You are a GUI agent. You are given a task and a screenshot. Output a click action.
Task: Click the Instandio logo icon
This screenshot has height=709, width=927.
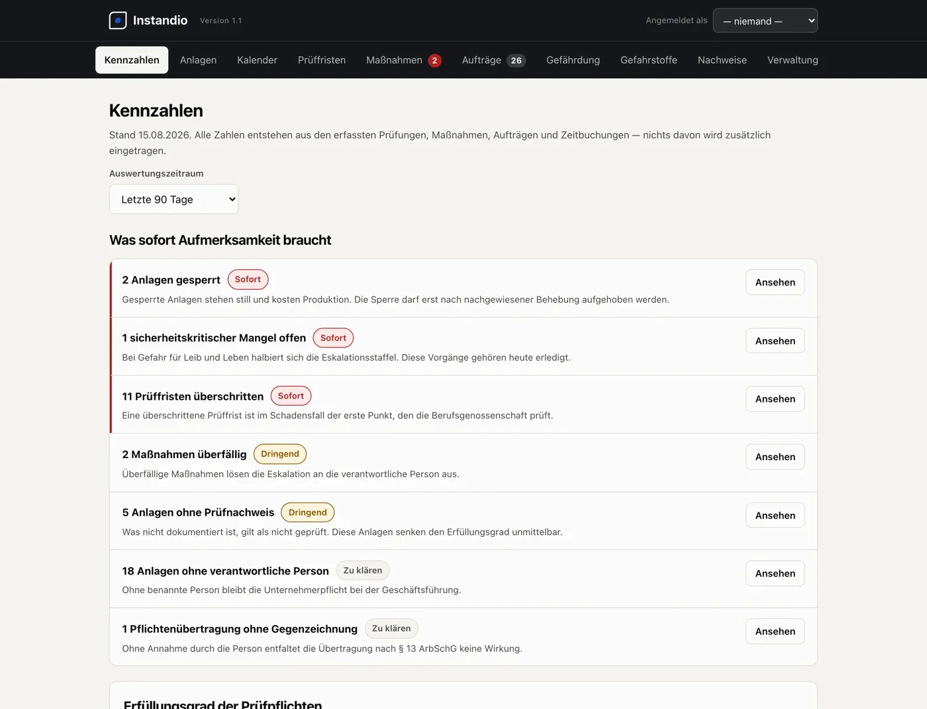[118, 21]
